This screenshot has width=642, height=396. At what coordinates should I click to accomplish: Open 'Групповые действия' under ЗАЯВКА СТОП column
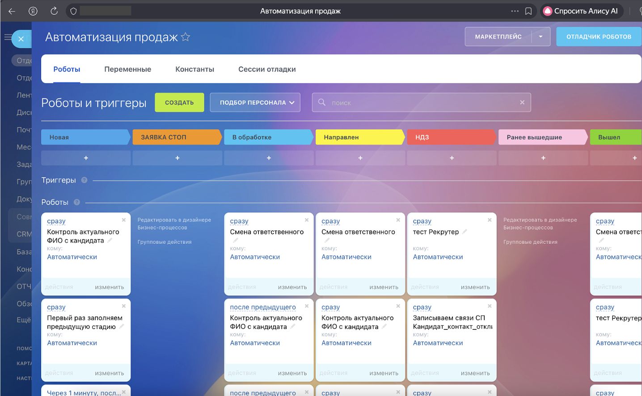[165, 242]
